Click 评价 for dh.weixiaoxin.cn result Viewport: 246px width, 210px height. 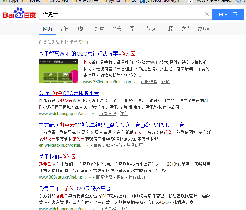click(x=118, y=145)
